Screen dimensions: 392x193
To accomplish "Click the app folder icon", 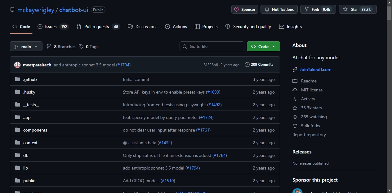I will (17, 117).
